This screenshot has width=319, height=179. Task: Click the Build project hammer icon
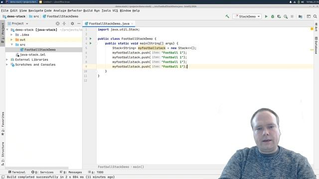point(227,16)
